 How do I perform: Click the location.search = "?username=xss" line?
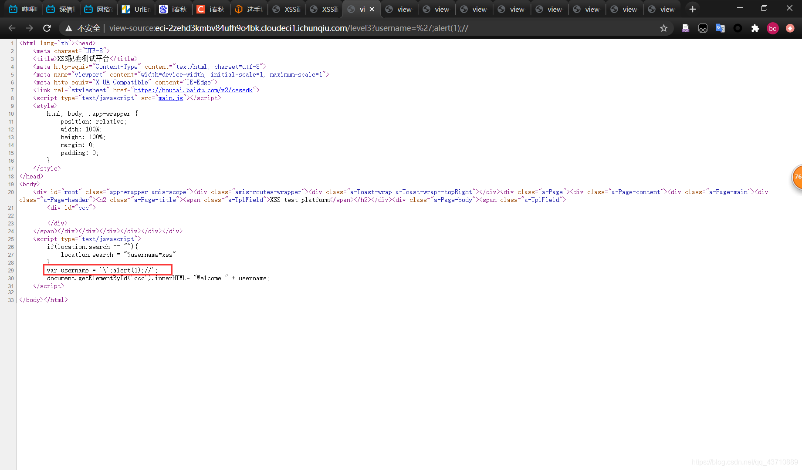click(118, 255)
